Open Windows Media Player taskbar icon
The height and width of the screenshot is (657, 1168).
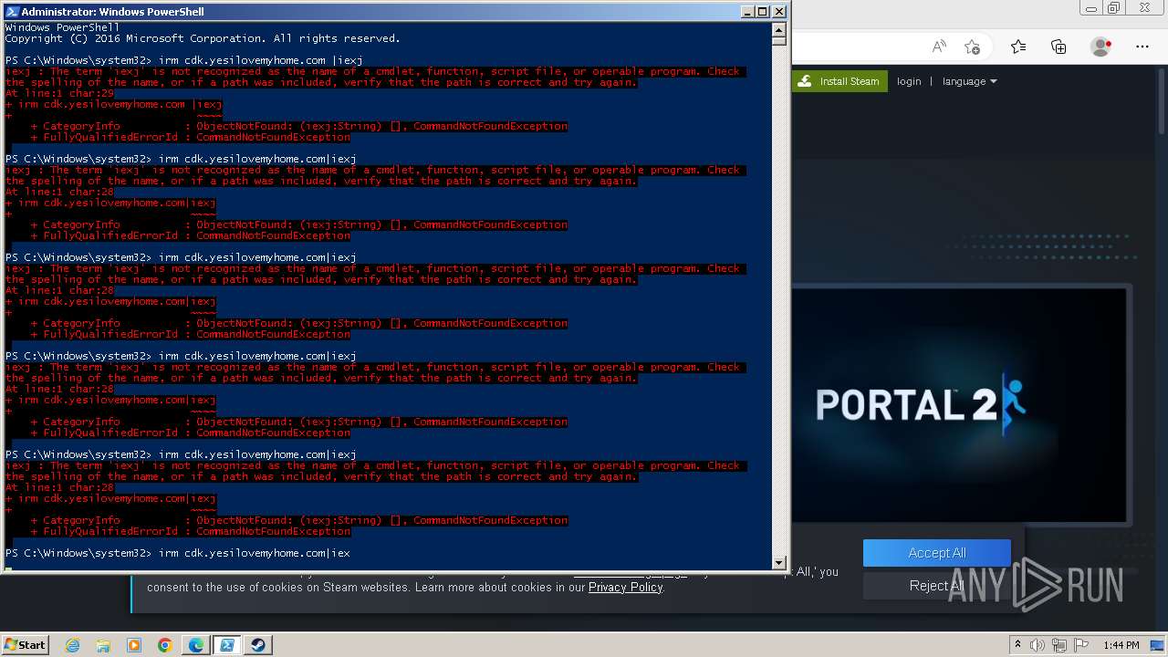click(x=134, y=645)
